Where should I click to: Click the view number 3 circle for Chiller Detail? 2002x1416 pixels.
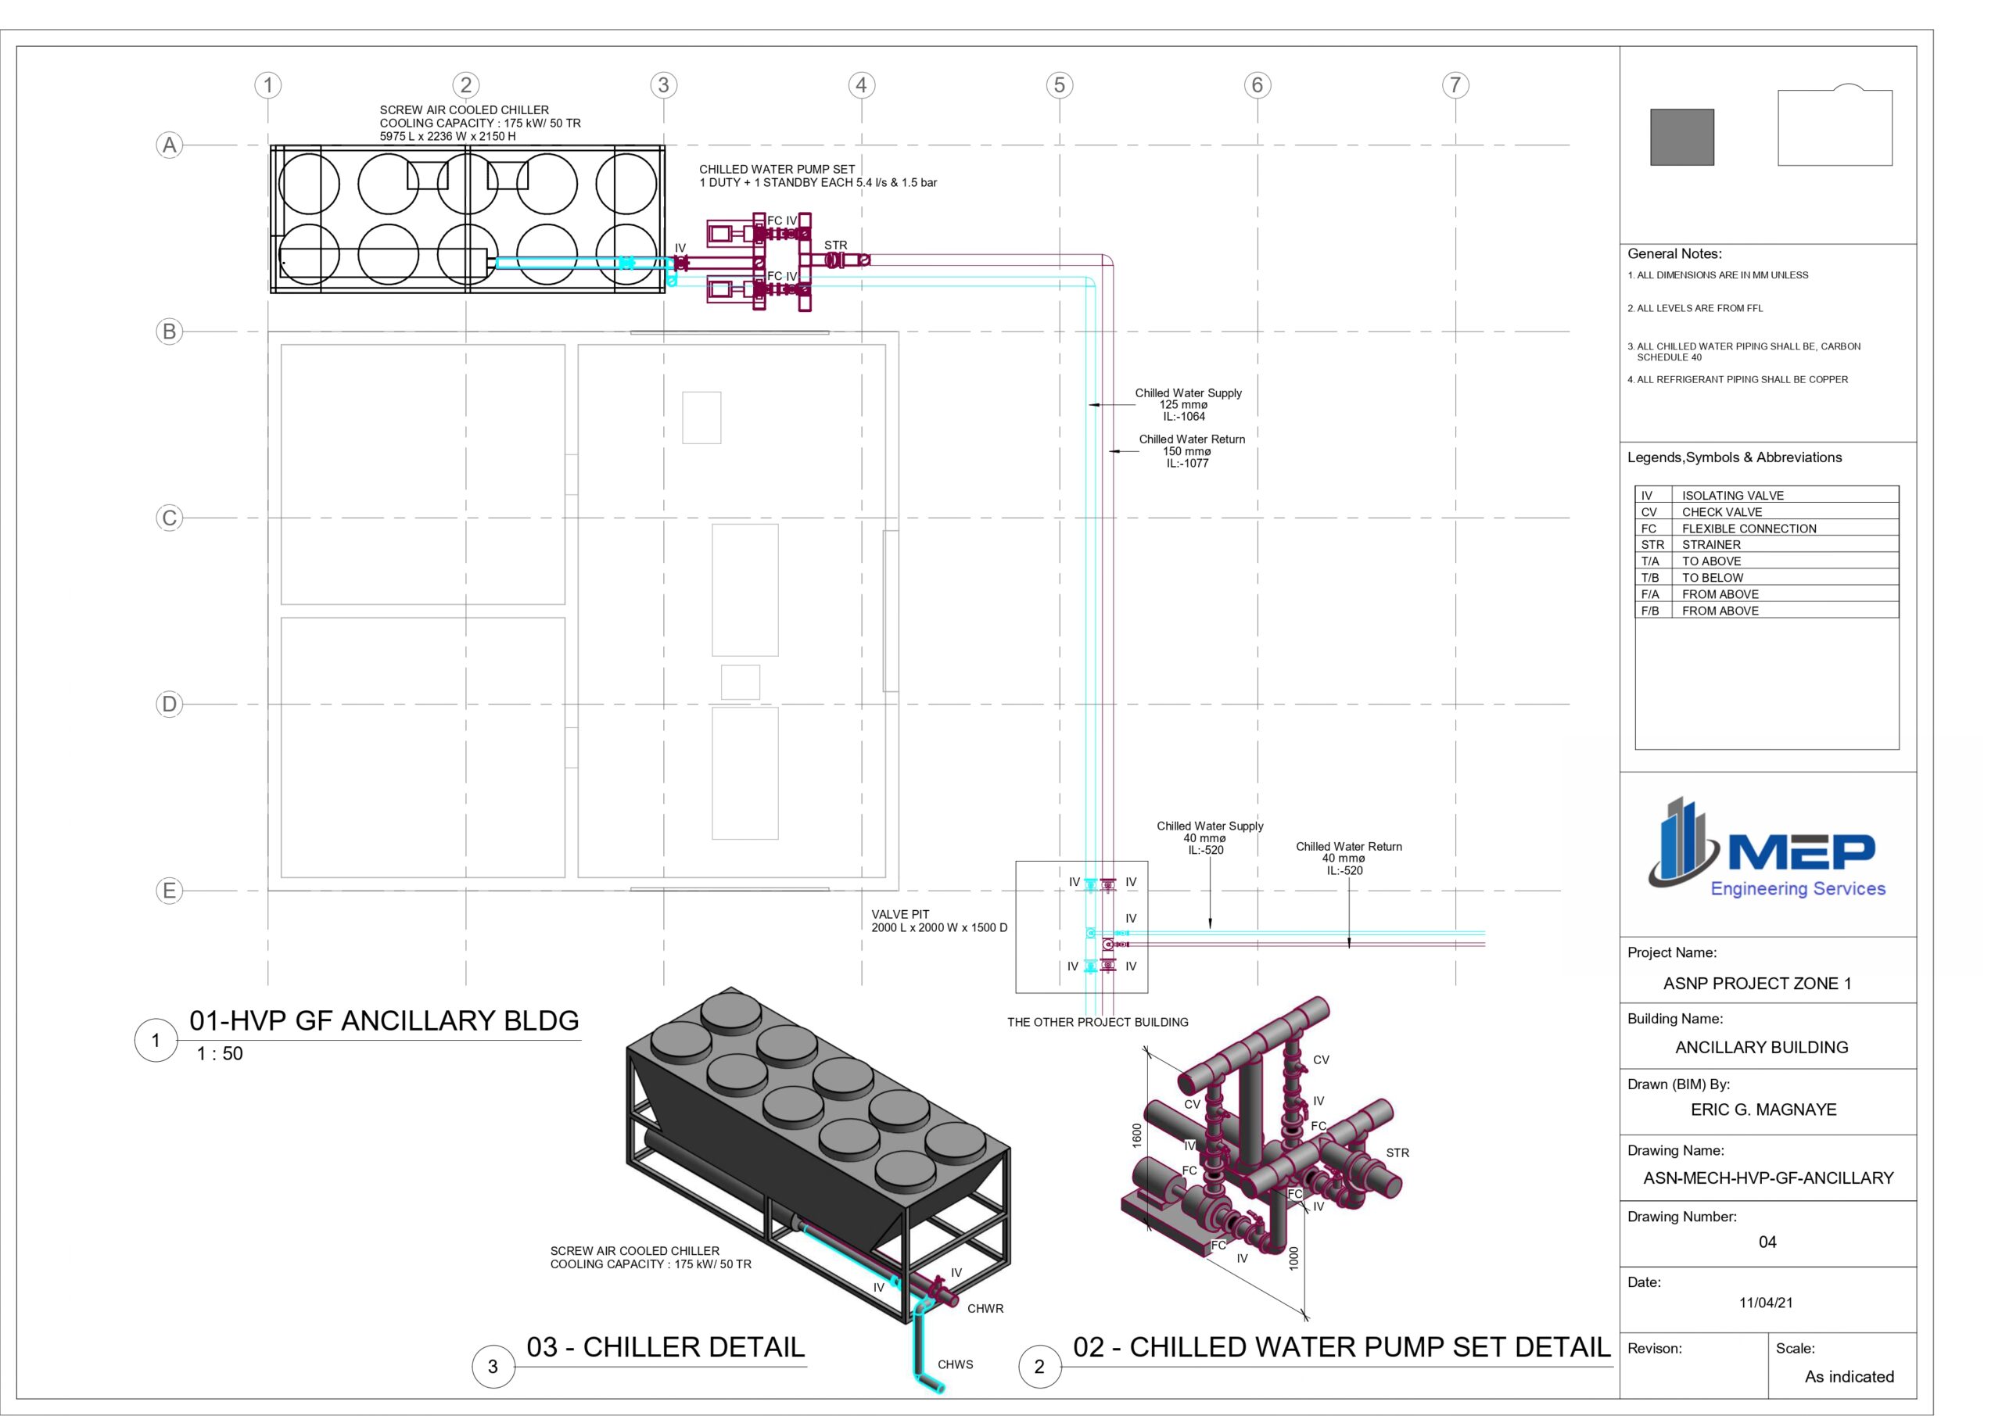pyautogui.click(x=493, y=1366)
